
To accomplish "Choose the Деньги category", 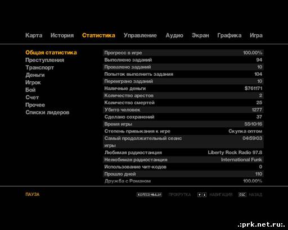I will [35, 75].
